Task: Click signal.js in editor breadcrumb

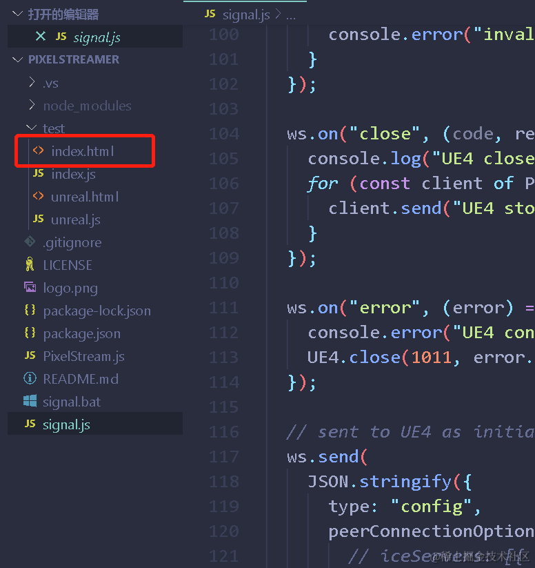Action: point(246,15)
